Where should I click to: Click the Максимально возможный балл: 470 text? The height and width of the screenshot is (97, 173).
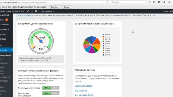(35, 58)
